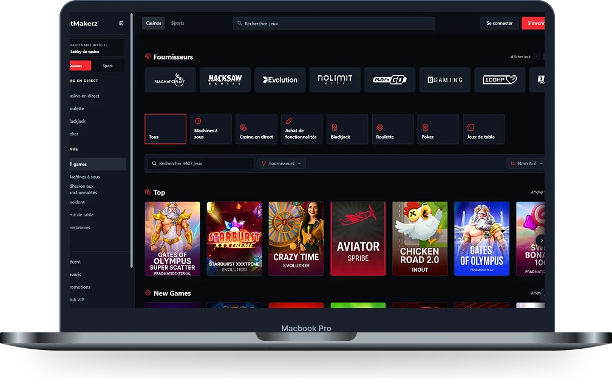612x384 pixels.
Task: Expand the Fournisseurs filter dropdown
Action: (282, 163)
